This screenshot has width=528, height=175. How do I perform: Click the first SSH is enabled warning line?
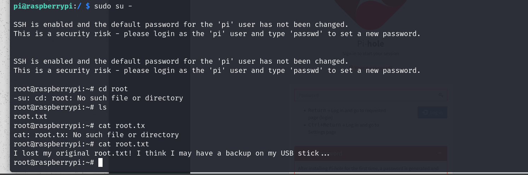[181, 25]
